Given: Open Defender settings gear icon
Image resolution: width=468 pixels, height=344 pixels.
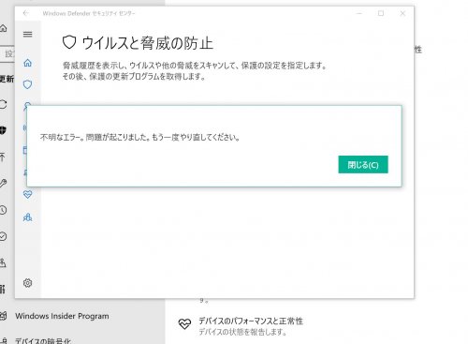Looking at the screenshot, I should click(x=28, y=283).
